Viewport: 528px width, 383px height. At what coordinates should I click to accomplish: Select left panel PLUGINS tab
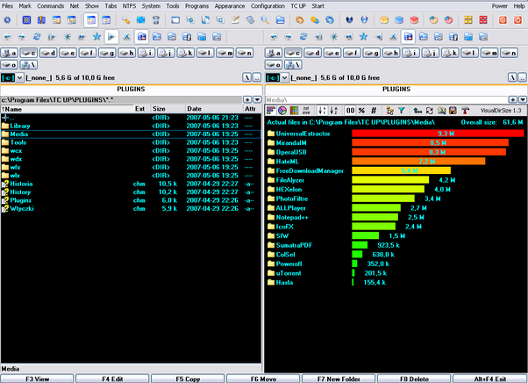(x=131, y=90)
